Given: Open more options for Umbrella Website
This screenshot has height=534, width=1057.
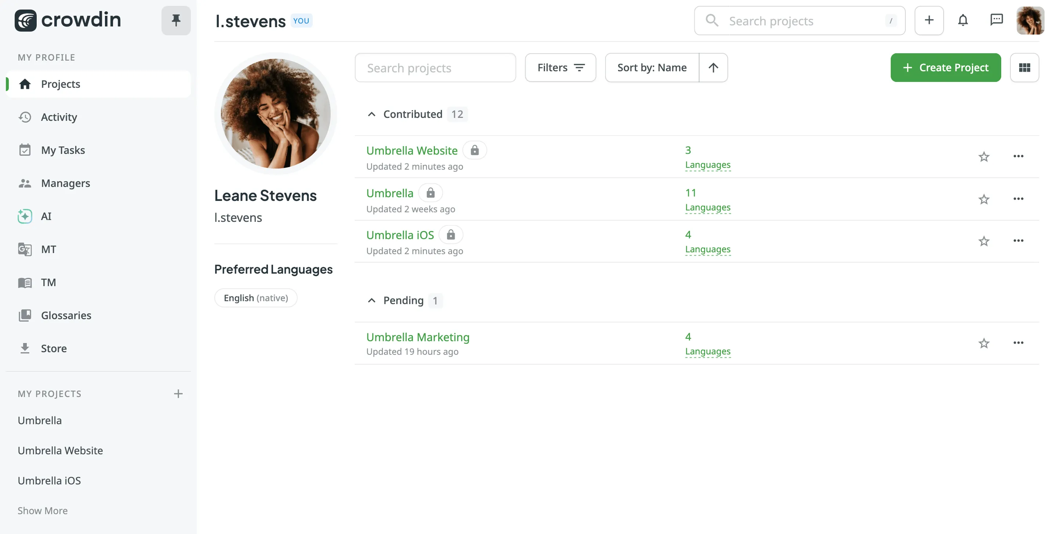Looking at the screenshot, I should click(x=1018, y=156).
